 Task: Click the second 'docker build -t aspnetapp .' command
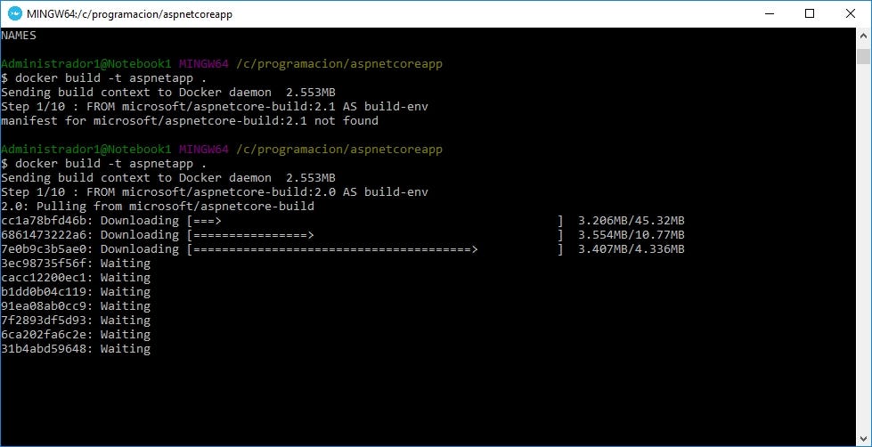click(x=110, y=164)
